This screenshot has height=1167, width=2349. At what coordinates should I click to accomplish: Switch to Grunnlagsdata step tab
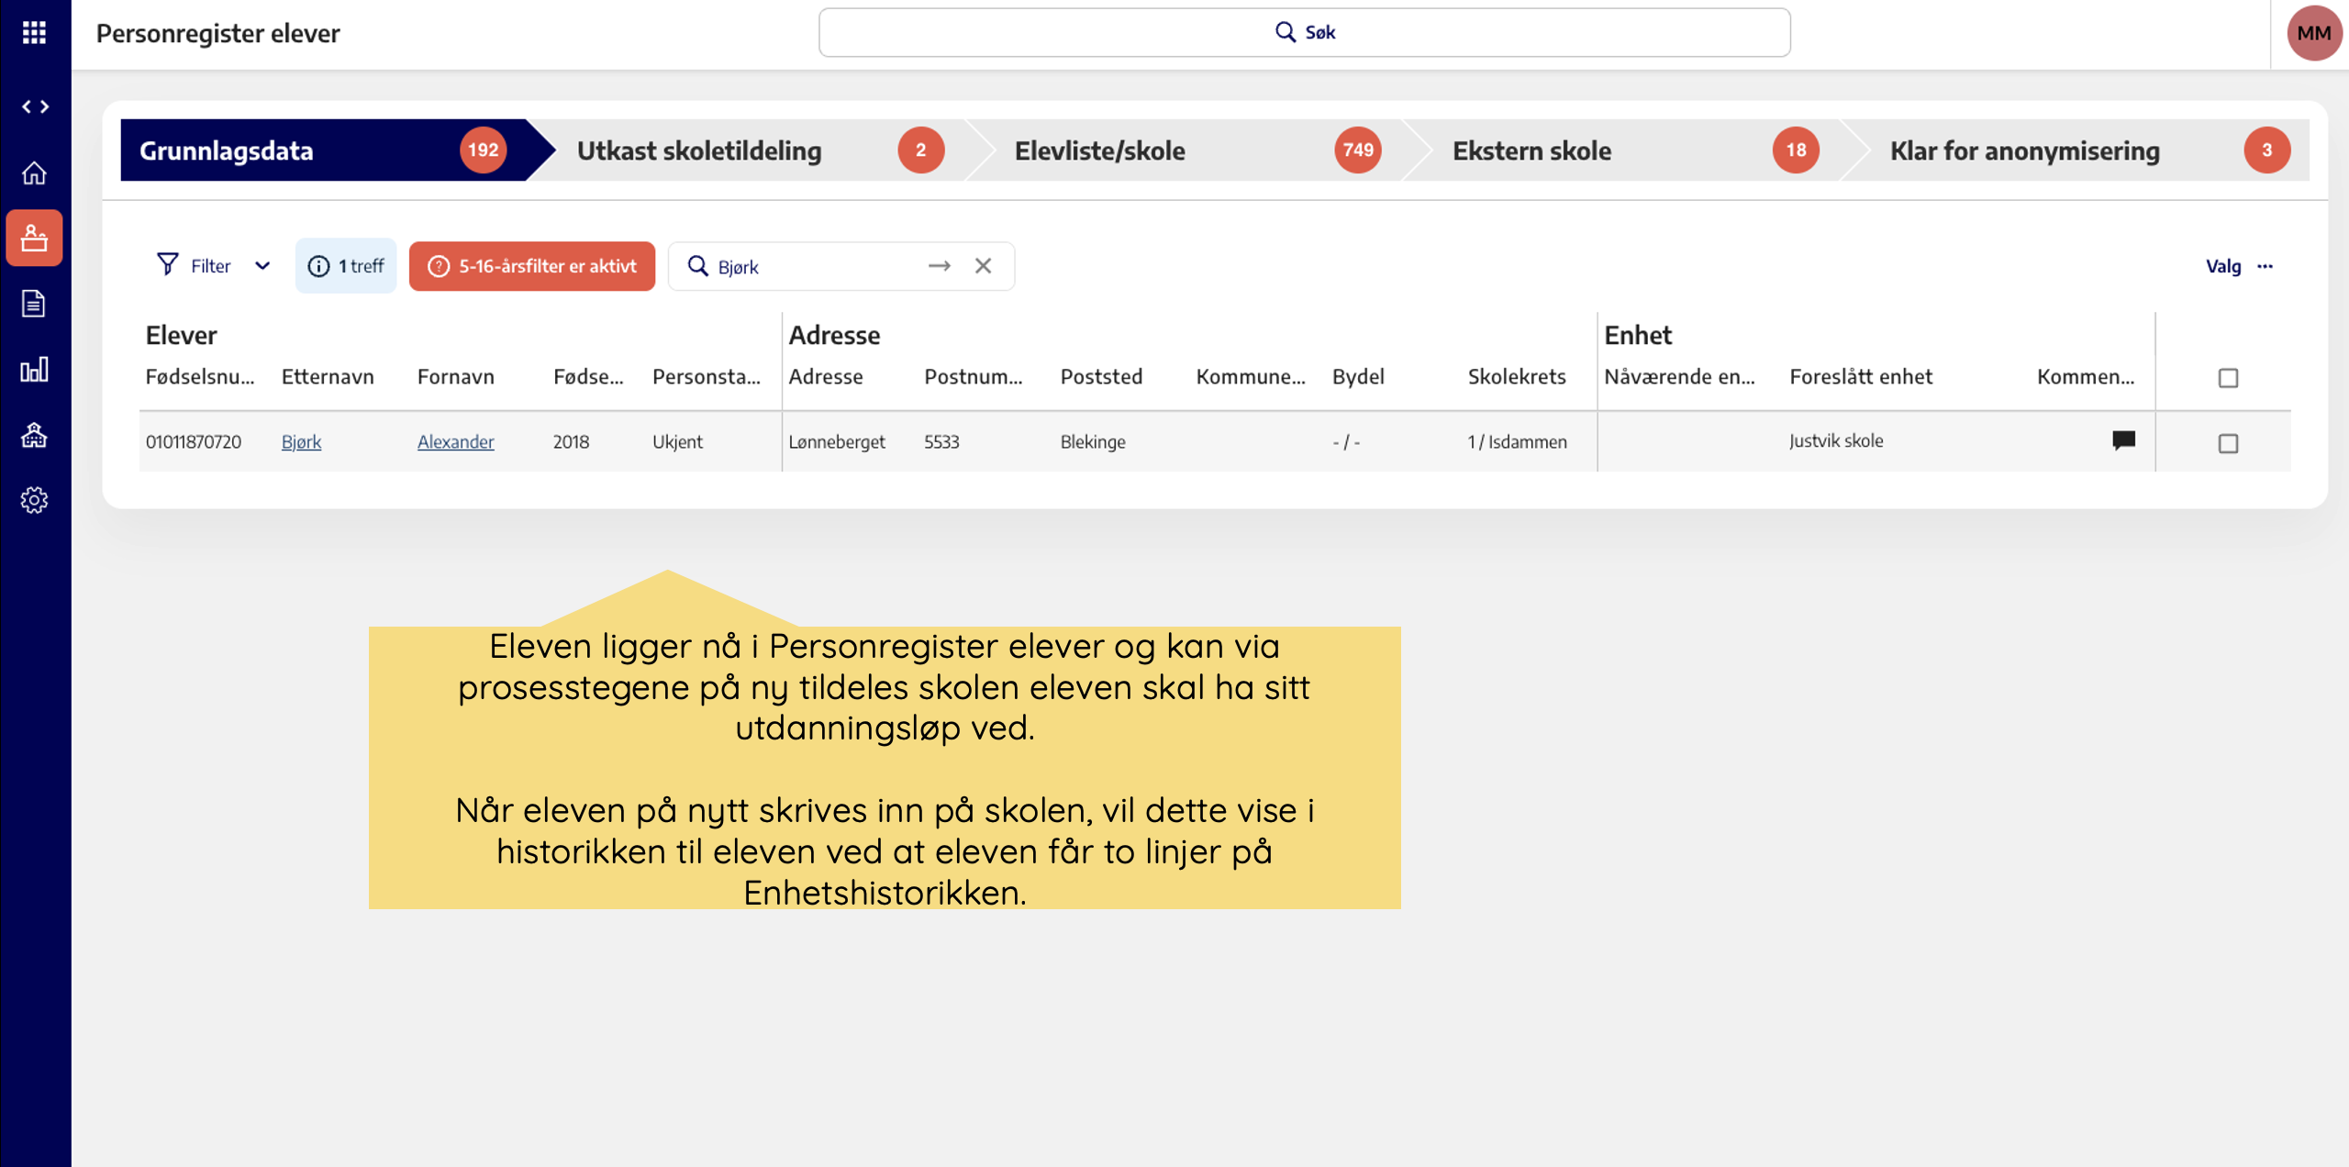[x=336, y=150]
